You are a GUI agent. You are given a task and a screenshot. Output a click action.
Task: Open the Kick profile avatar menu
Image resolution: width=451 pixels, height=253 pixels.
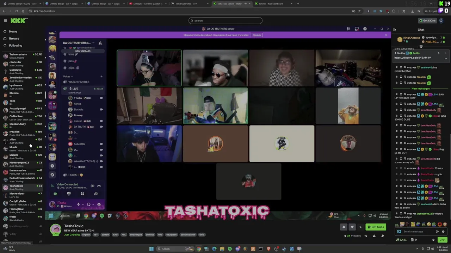[441, 20]
